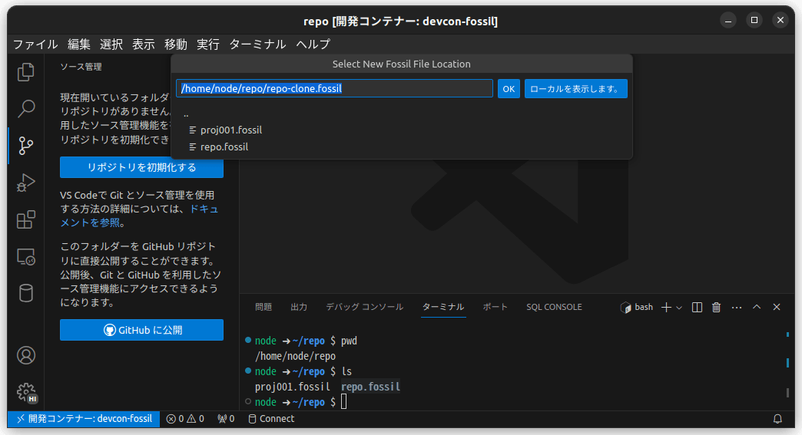Viewport: 802px width, 435px height.
Task: Open terminal launch profile dropdown arrow
Action: [679, 308]
